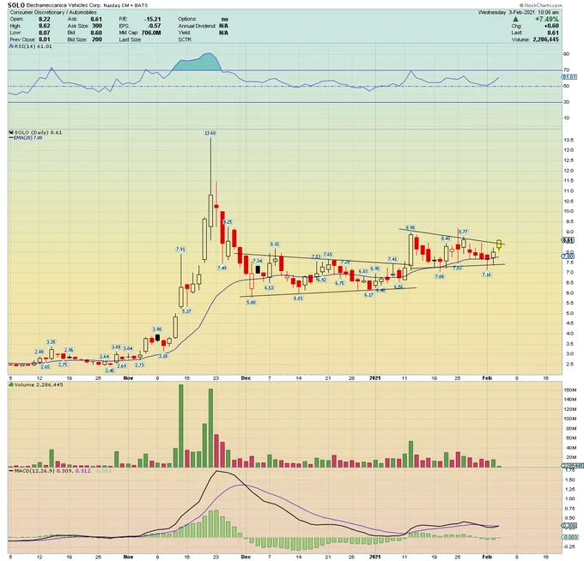Screen dimensions: 584x561
Task: Click the Chg value +0.60
Action: pos(551,26)
